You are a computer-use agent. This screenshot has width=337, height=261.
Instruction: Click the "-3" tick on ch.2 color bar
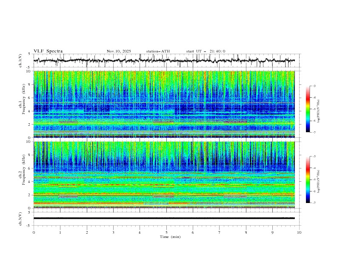coord(314,157)
